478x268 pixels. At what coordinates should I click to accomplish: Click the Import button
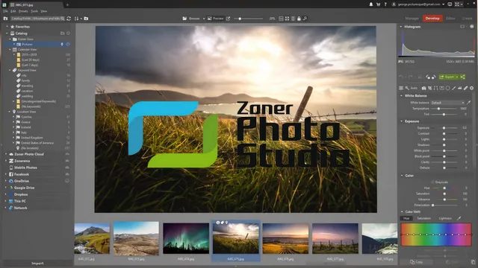37,263
